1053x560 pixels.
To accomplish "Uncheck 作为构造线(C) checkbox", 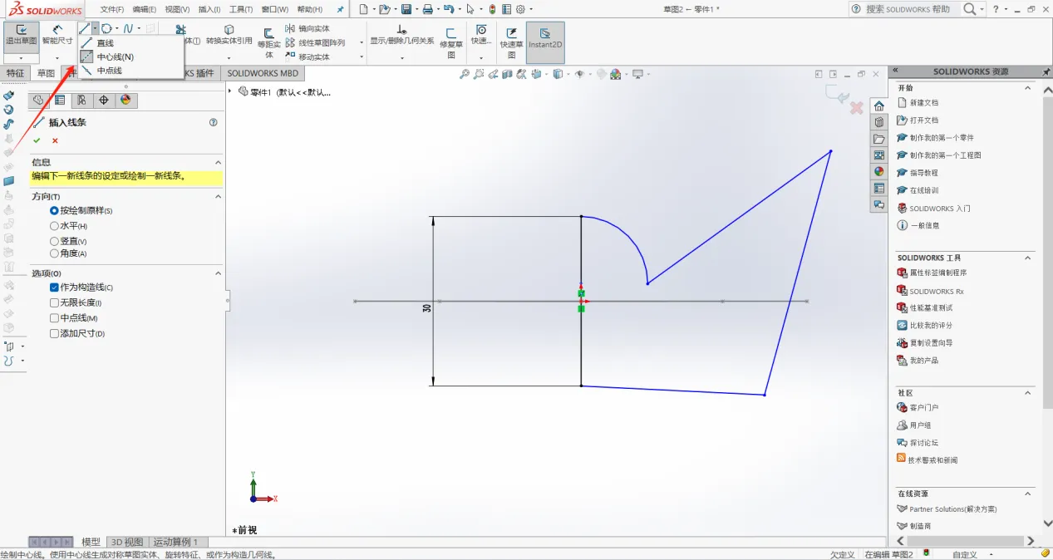I will pyautogui.click(x=55, y=287).
